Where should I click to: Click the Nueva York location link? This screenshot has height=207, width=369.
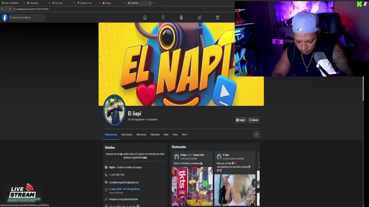(x=199, y=155)
